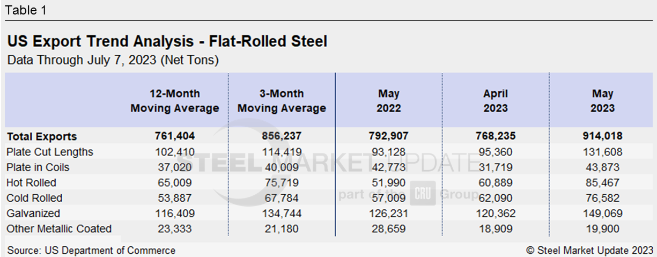The image size is (657, 257).
Task: Click the 149,069 galvanized May 2023 cell
Action: [602, 214]
